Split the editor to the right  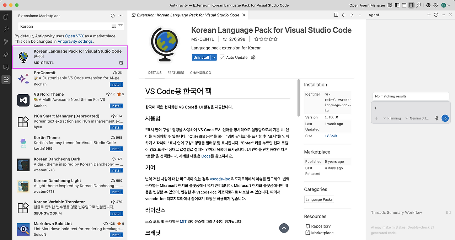pyautogui.click(x=336, y=15)
